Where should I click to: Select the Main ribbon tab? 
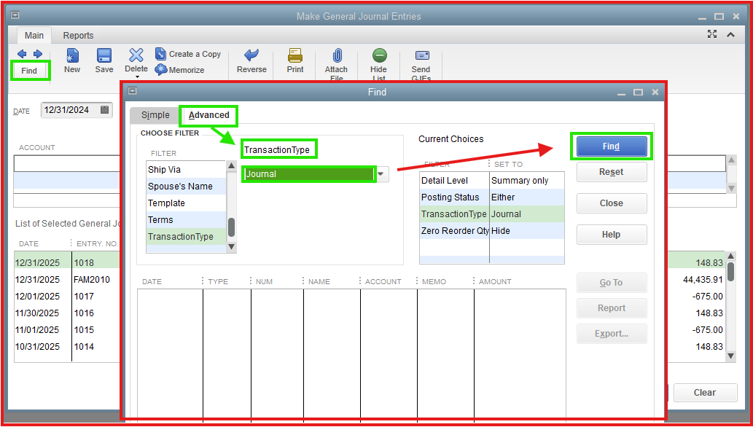tap(34, 36)
